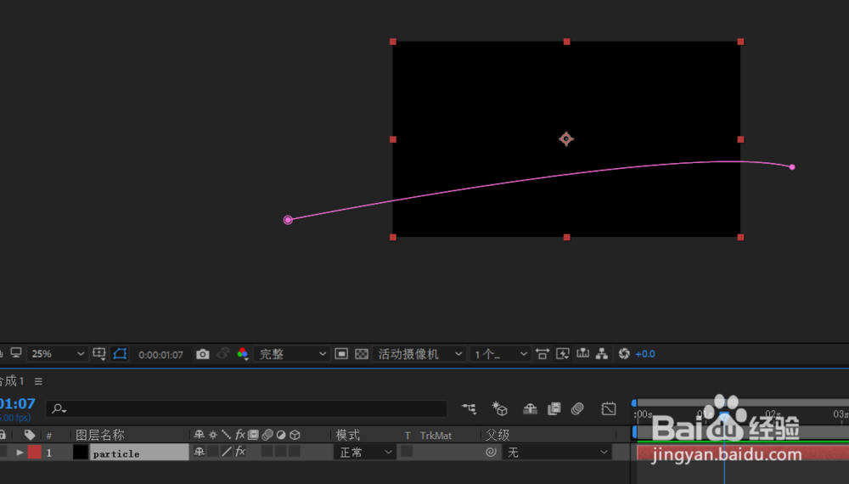Click the label tag column header
This screenshot has width=849, height=484.
30,435
